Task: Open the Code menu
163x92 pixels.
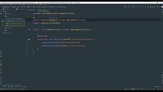Action: click(x=15, y=5)
